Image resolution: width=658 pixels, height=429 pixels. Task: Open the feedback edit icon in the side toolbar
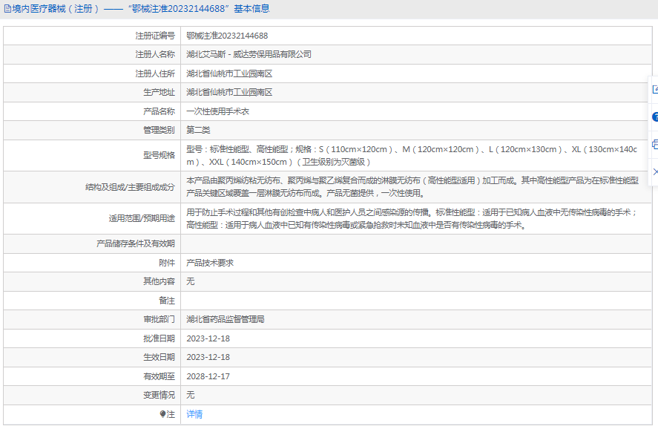tap(655, 89)
